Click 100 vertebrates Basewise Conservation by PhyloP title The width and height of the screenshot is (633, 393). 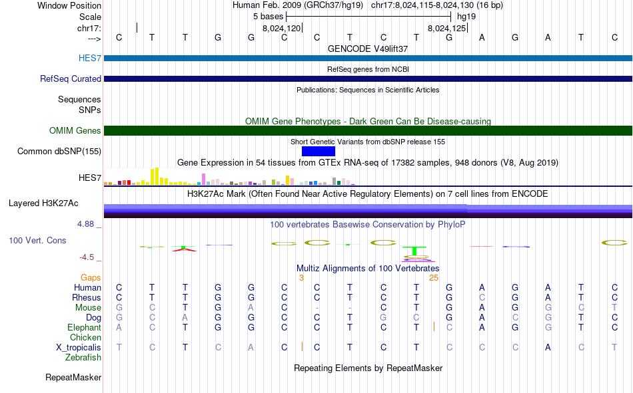click(368, 225)
